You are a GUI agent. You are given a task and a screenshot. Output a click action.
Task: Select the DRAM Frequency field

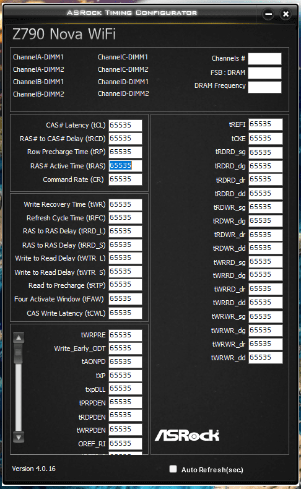pyautogui.click(x=265, y=87)
